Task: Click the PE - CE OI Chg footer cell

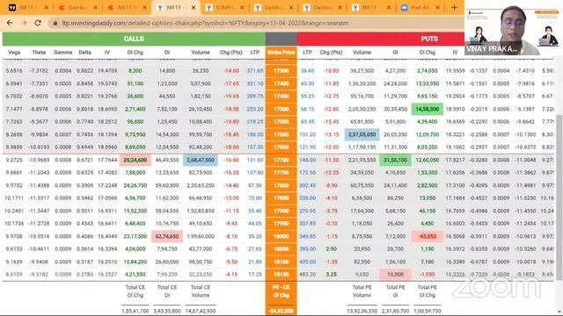Action: click(281, 291)
